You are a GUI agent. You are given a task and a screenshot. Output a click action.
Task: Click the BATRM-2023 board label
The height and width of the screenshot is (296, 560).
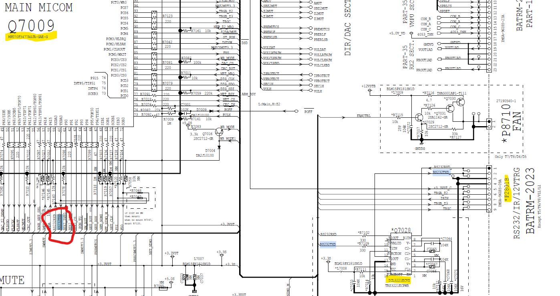[530, 201]
